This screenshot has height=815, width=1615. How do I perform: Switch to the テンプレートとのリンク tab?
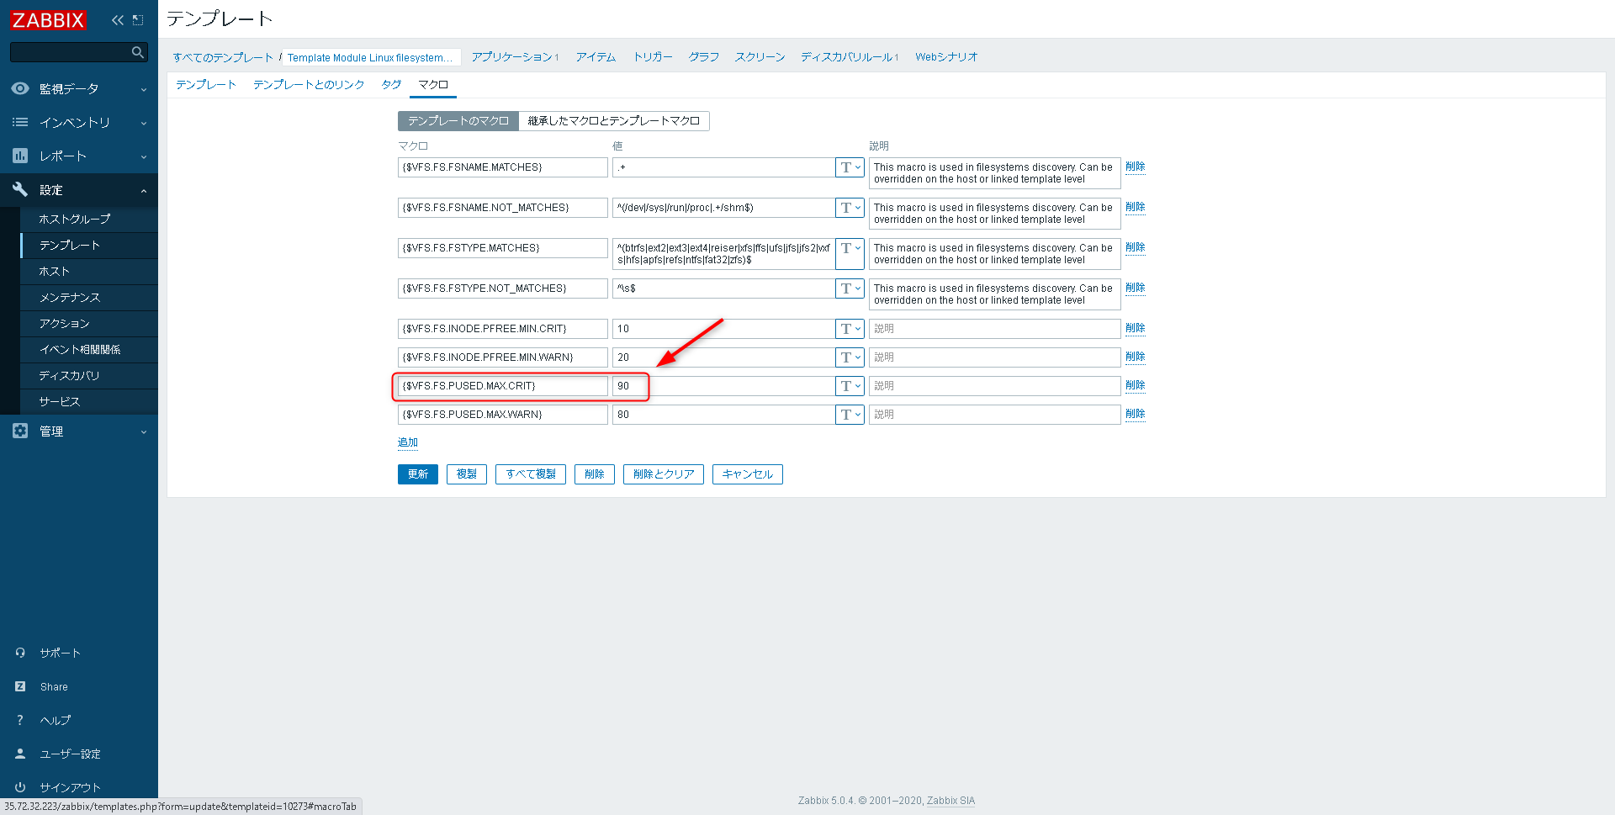point(309,85)
